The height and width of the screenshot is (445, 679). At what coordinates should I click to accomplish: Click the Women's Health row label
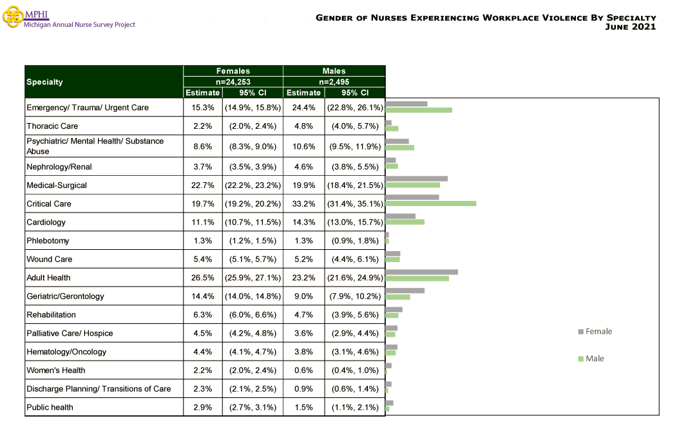coord(55,370)
